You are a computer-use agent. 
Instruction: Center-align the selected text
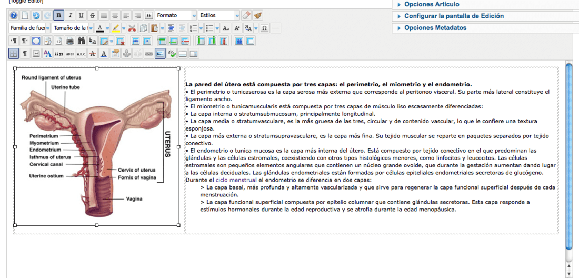click(x=115, y=15)
